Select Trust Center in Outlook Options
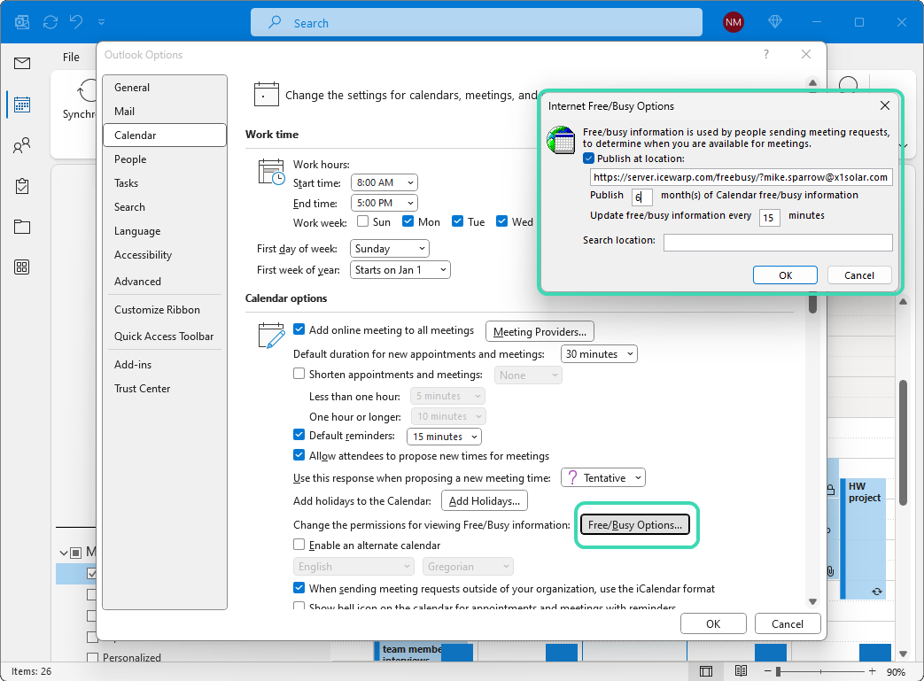The height and width of the screenshot is (681, 924). 165,388
